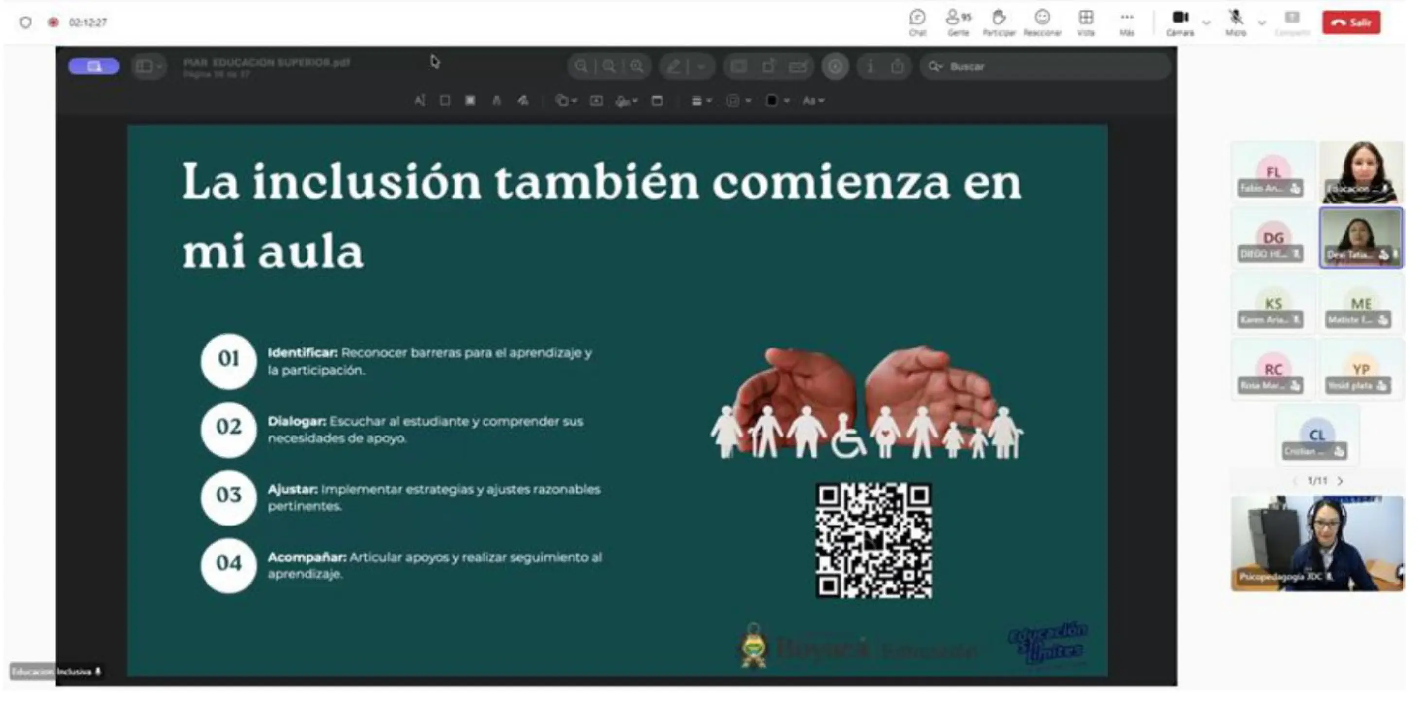Select the CL participant tile
Screen dimensions: 1423x709
pos(1317,436)
